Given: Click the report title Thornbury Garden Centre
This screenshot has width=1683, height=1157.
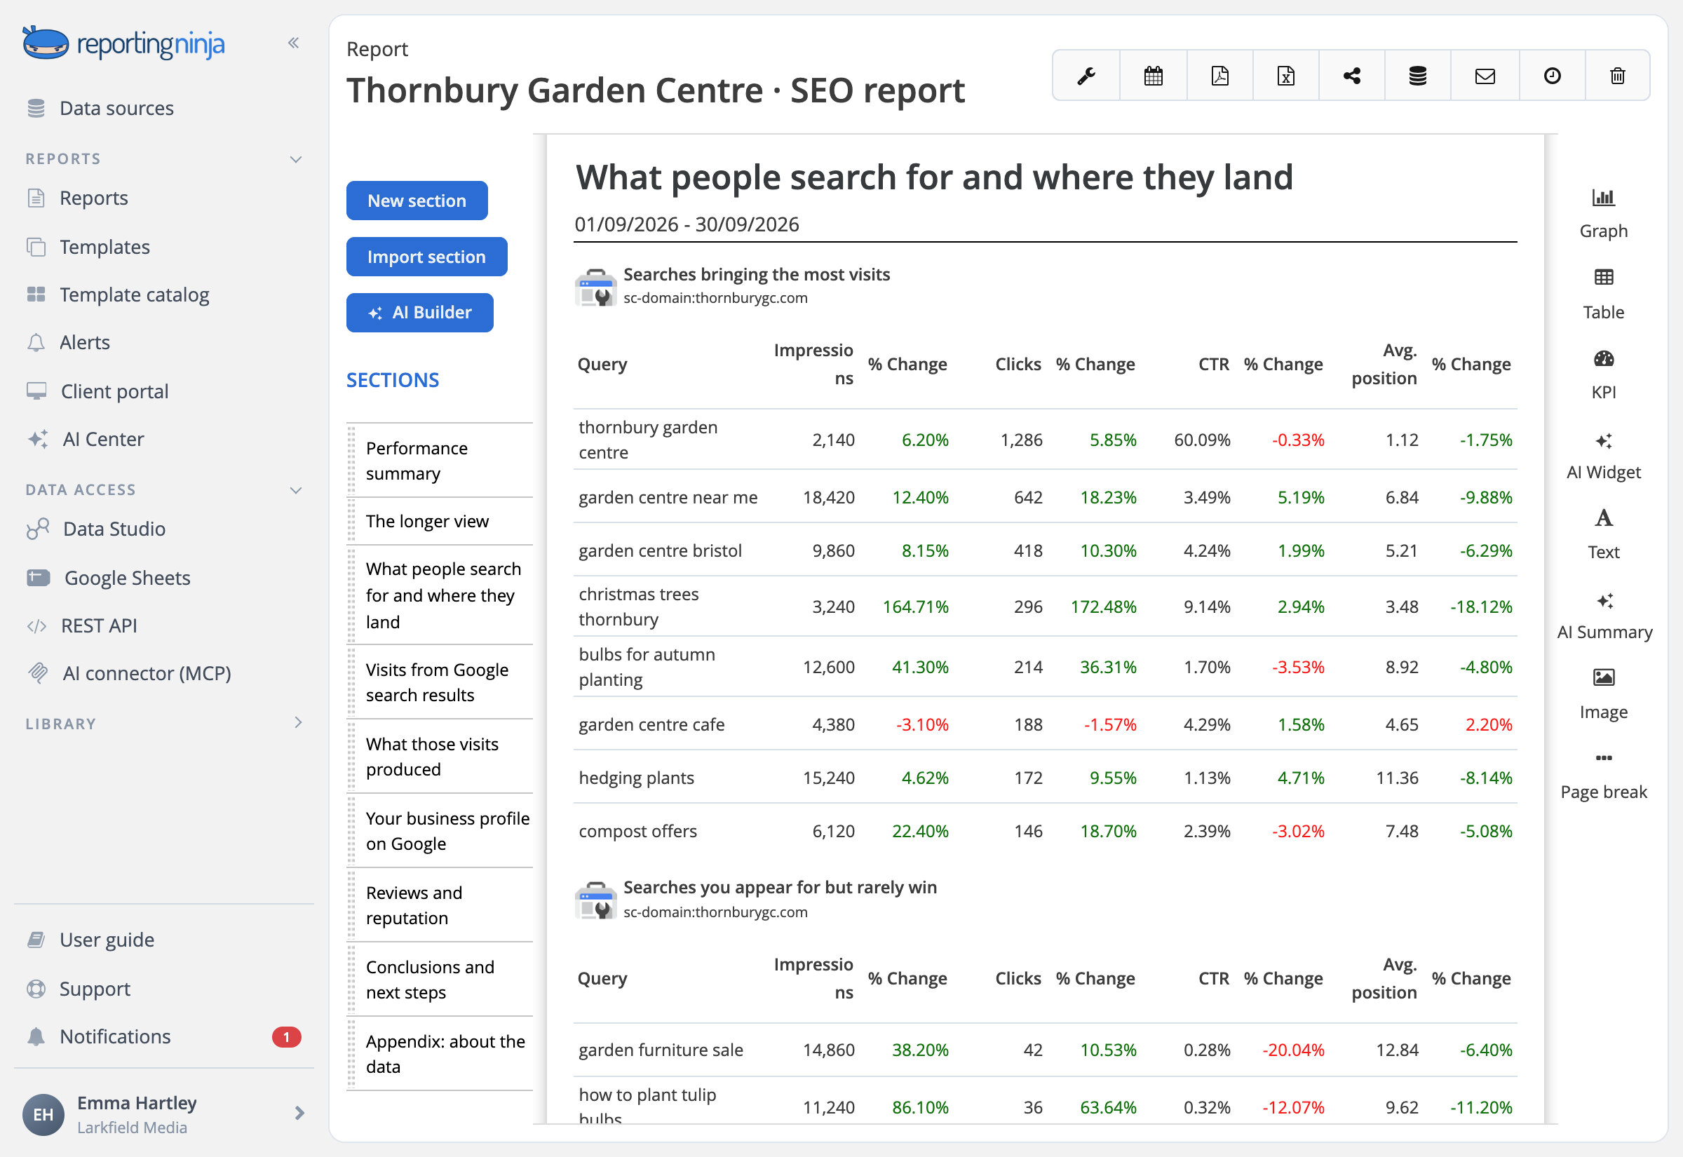Looking at the screenshot, I should (656, 90).
